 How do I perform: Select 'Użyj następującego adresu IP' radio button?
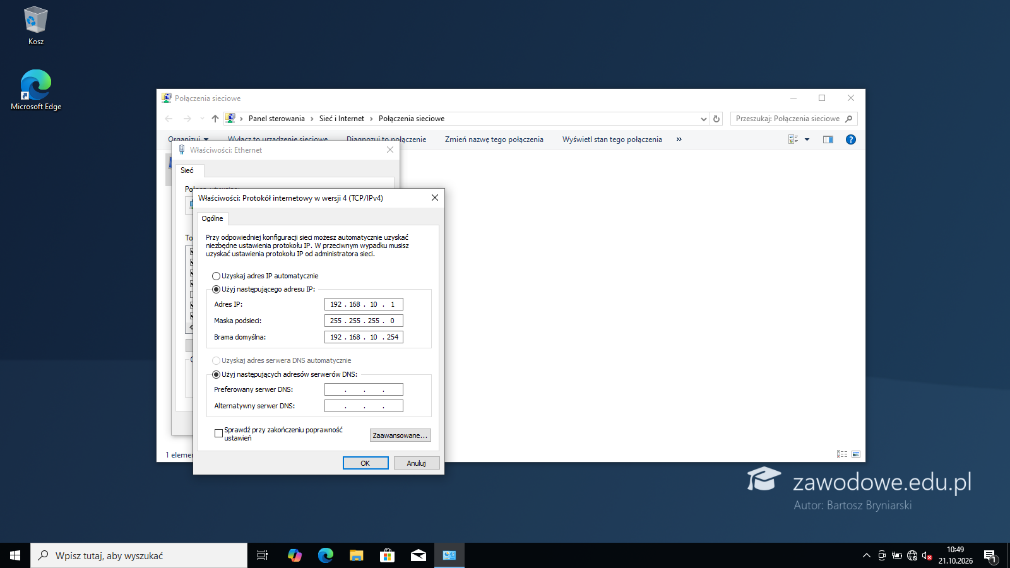pos(216,289)
